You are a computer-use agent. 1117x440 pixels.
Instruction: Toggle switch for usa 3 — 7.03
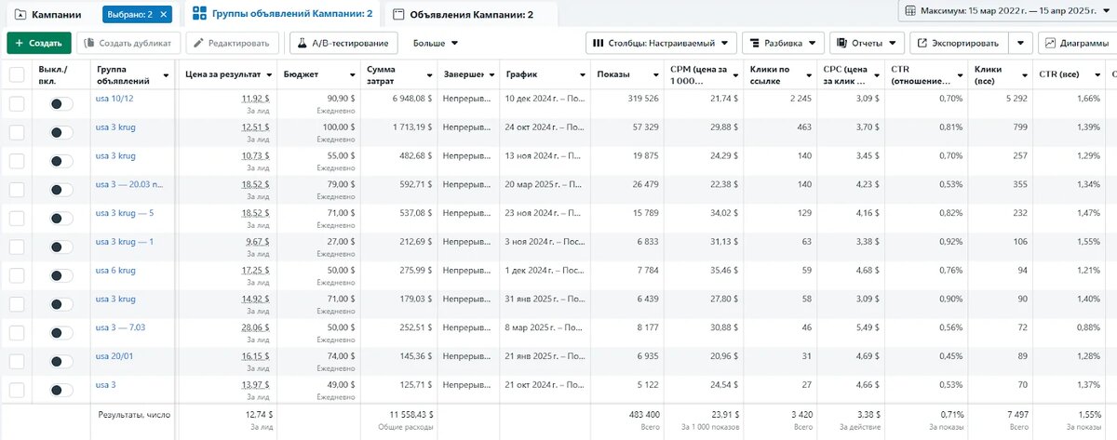(x=61, y=333)
